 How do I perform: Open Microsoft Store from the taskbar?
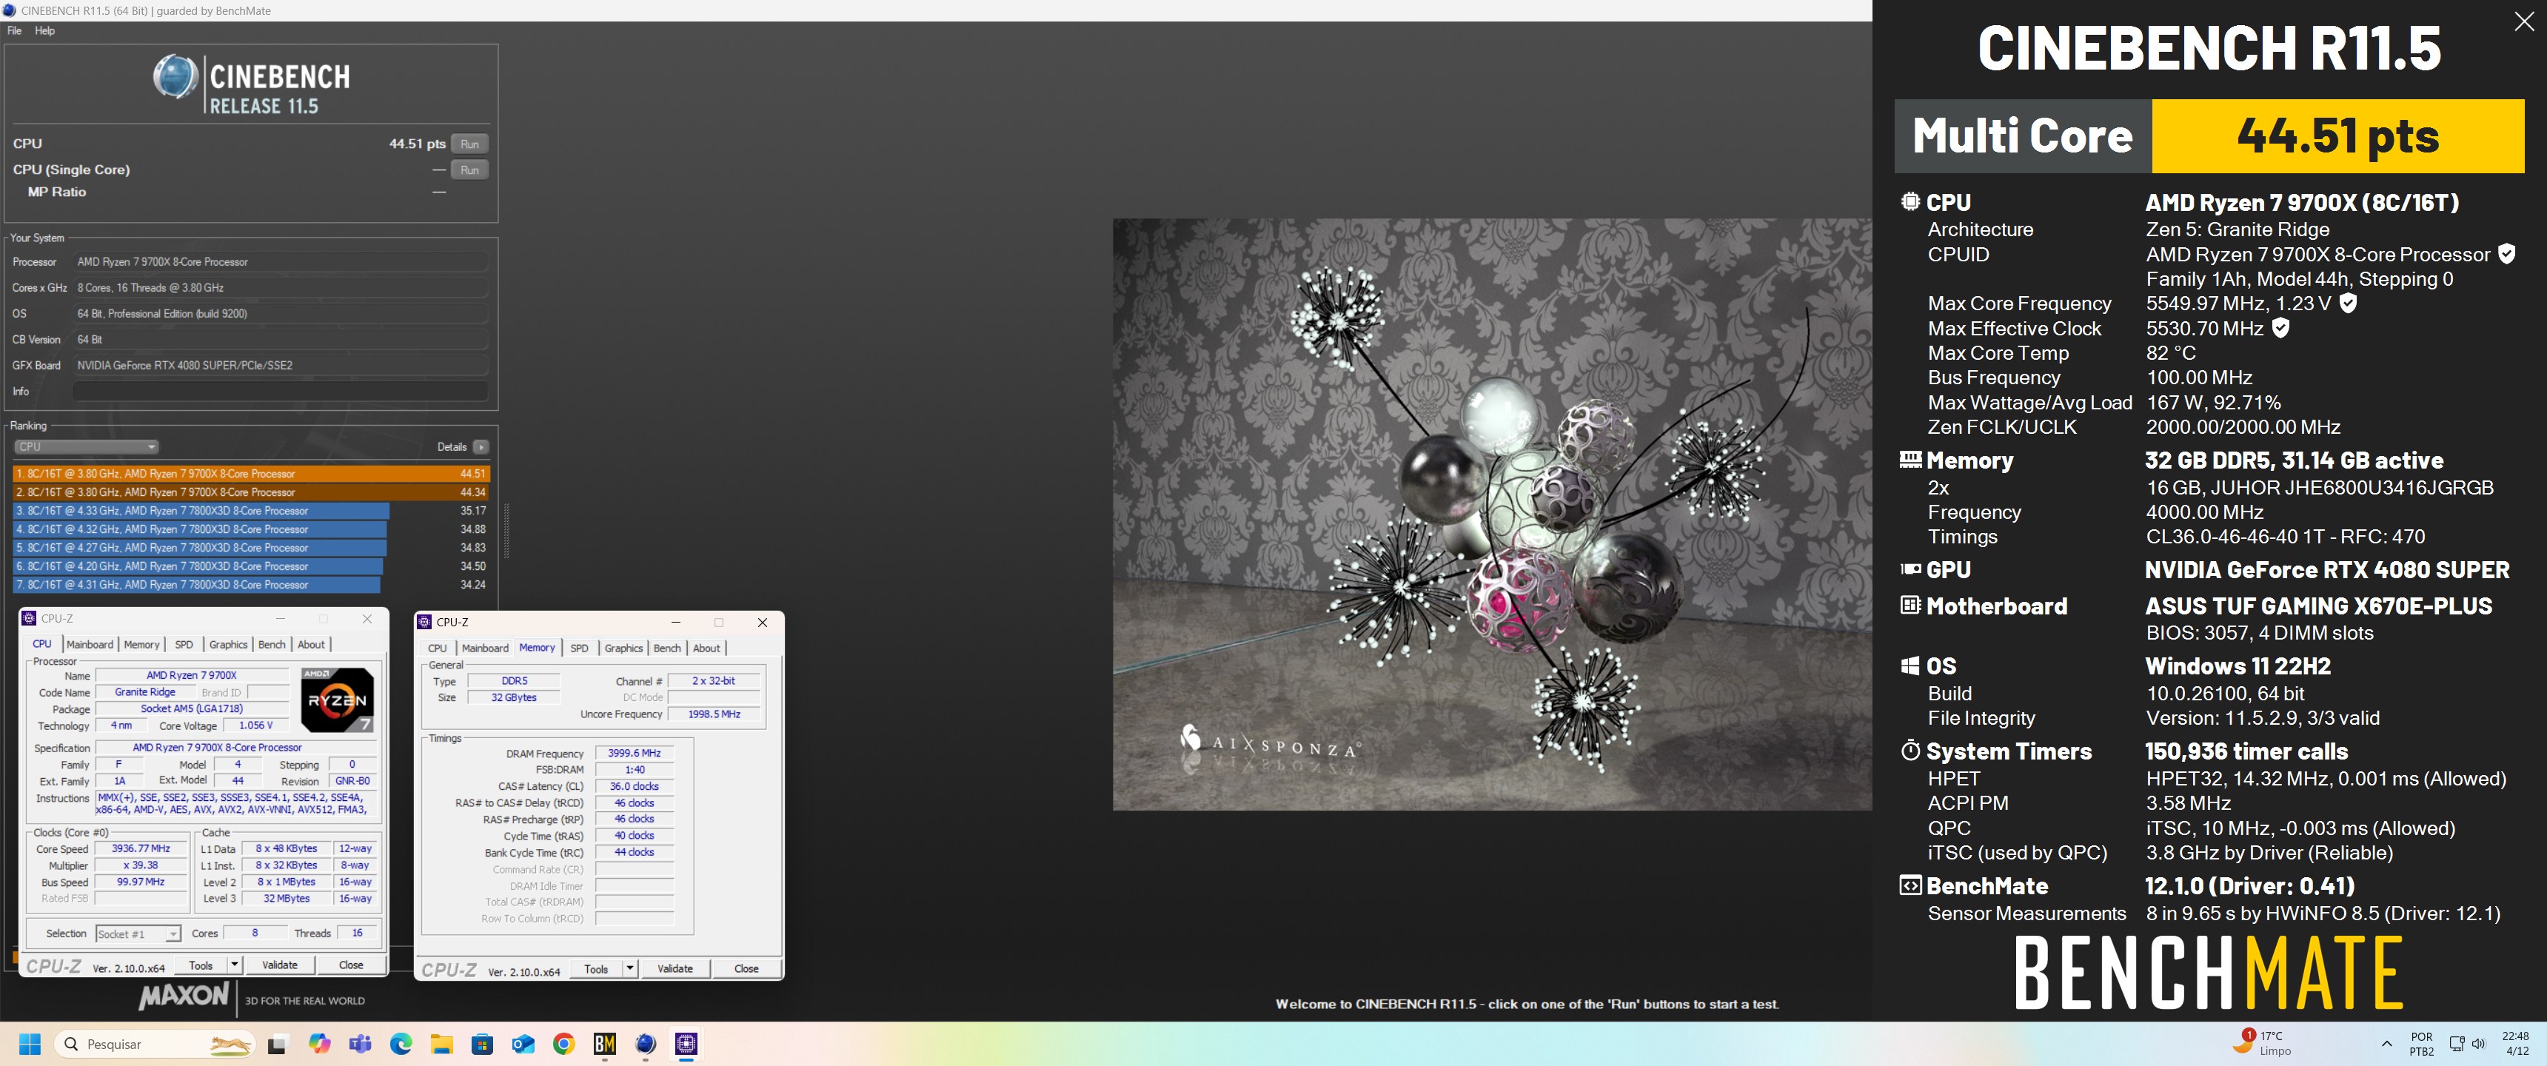[x=481, y=1045]
